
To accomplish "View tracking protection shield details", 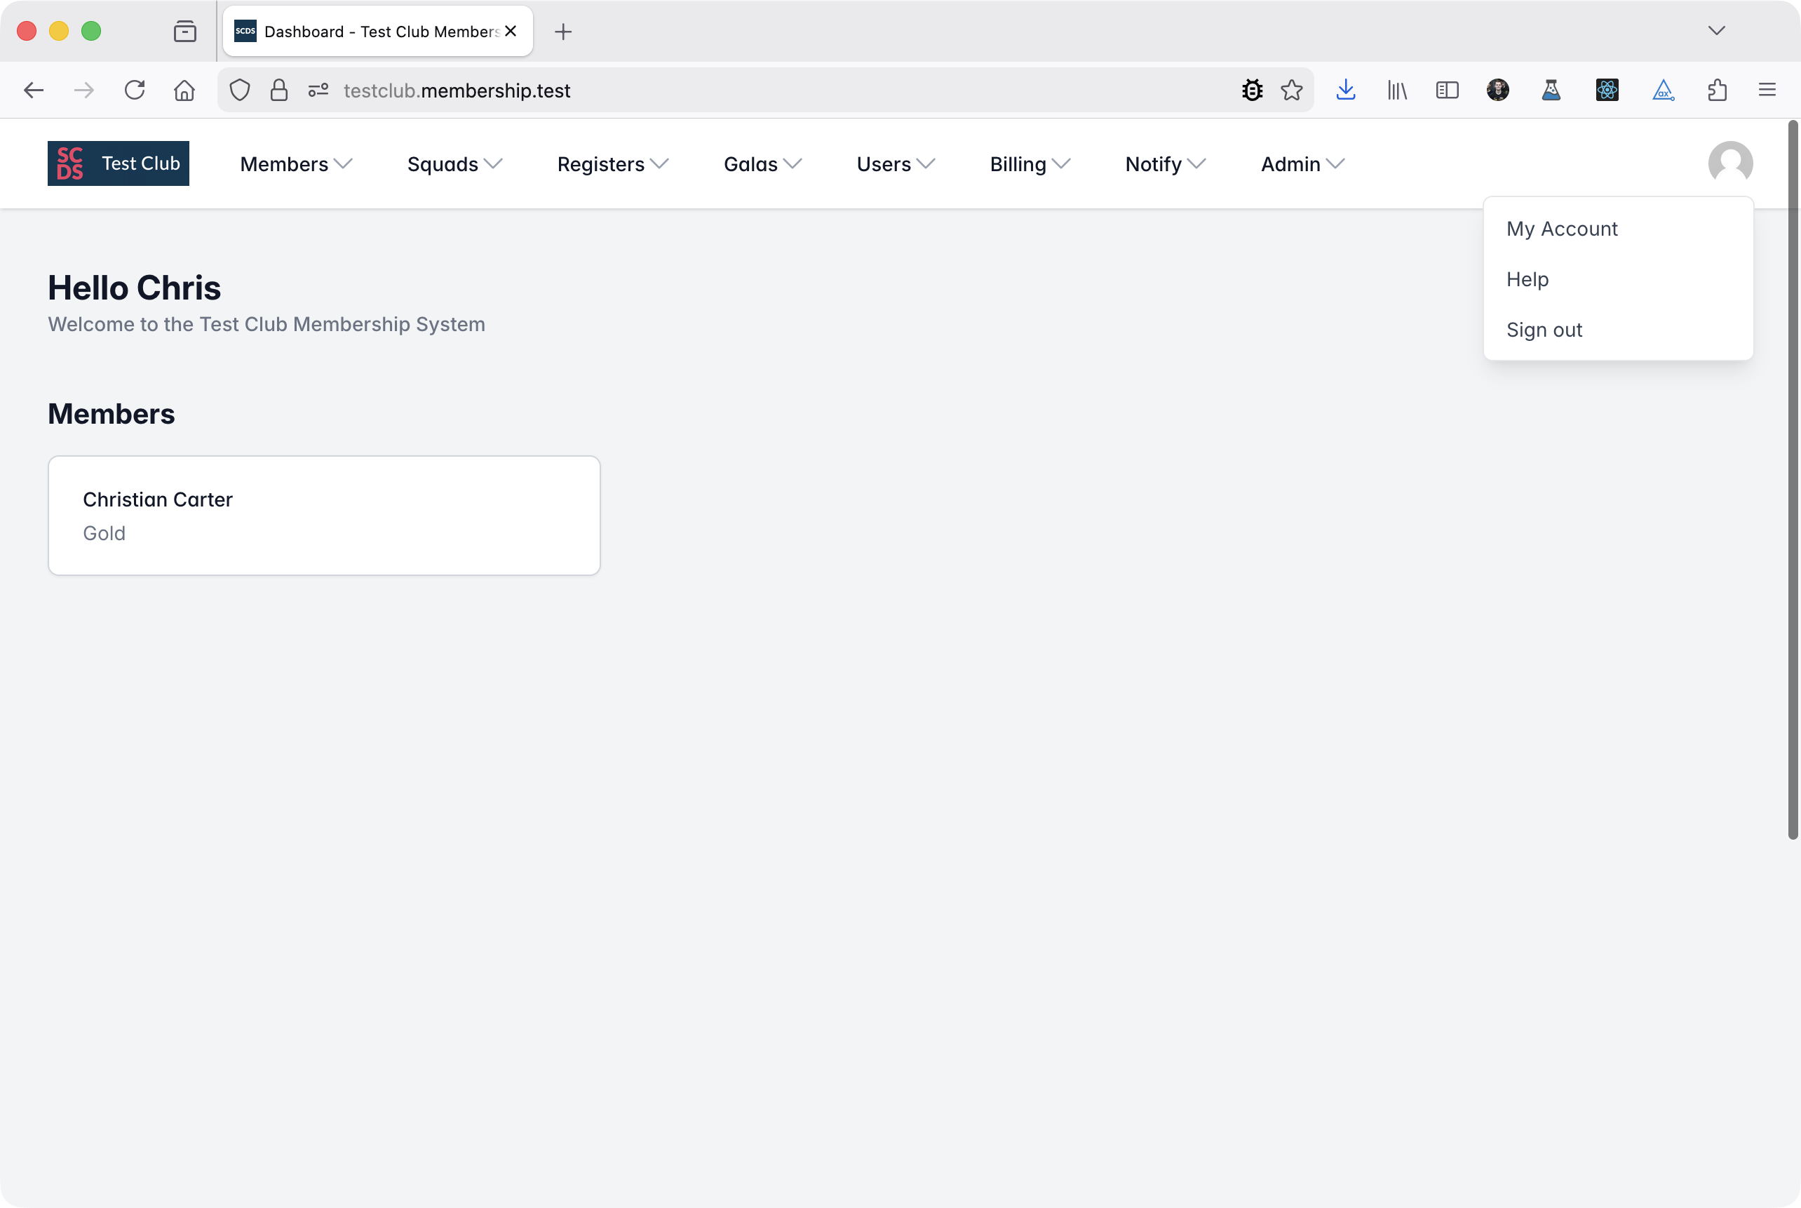I will coord(239,90).
